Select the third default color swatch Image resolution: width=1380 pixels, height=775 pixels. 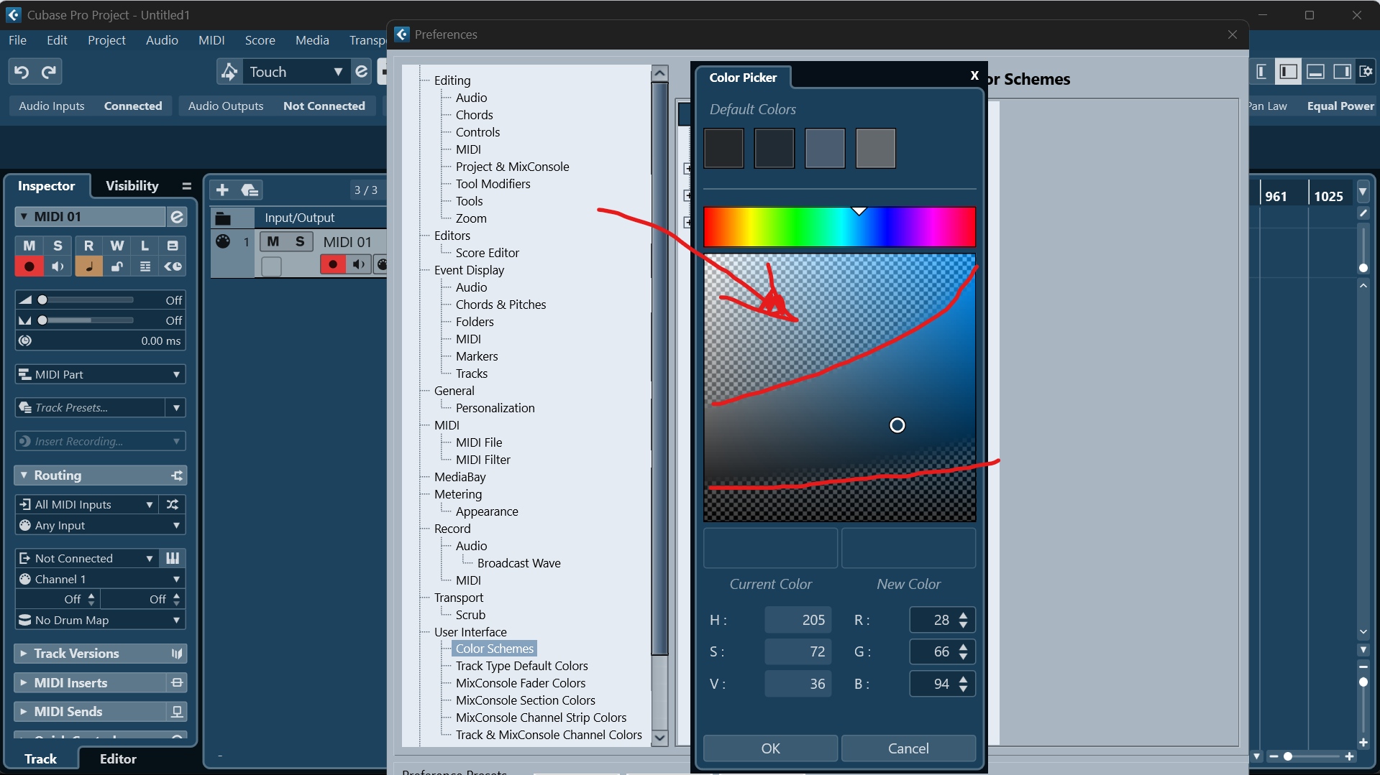825,149
